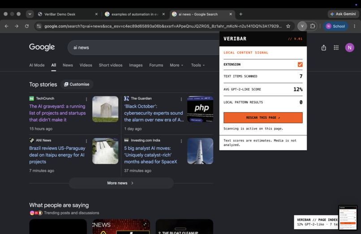Screen dimensions: 361x234
Task: Click the VeriBar extension V icon
Action: (302, 26)
